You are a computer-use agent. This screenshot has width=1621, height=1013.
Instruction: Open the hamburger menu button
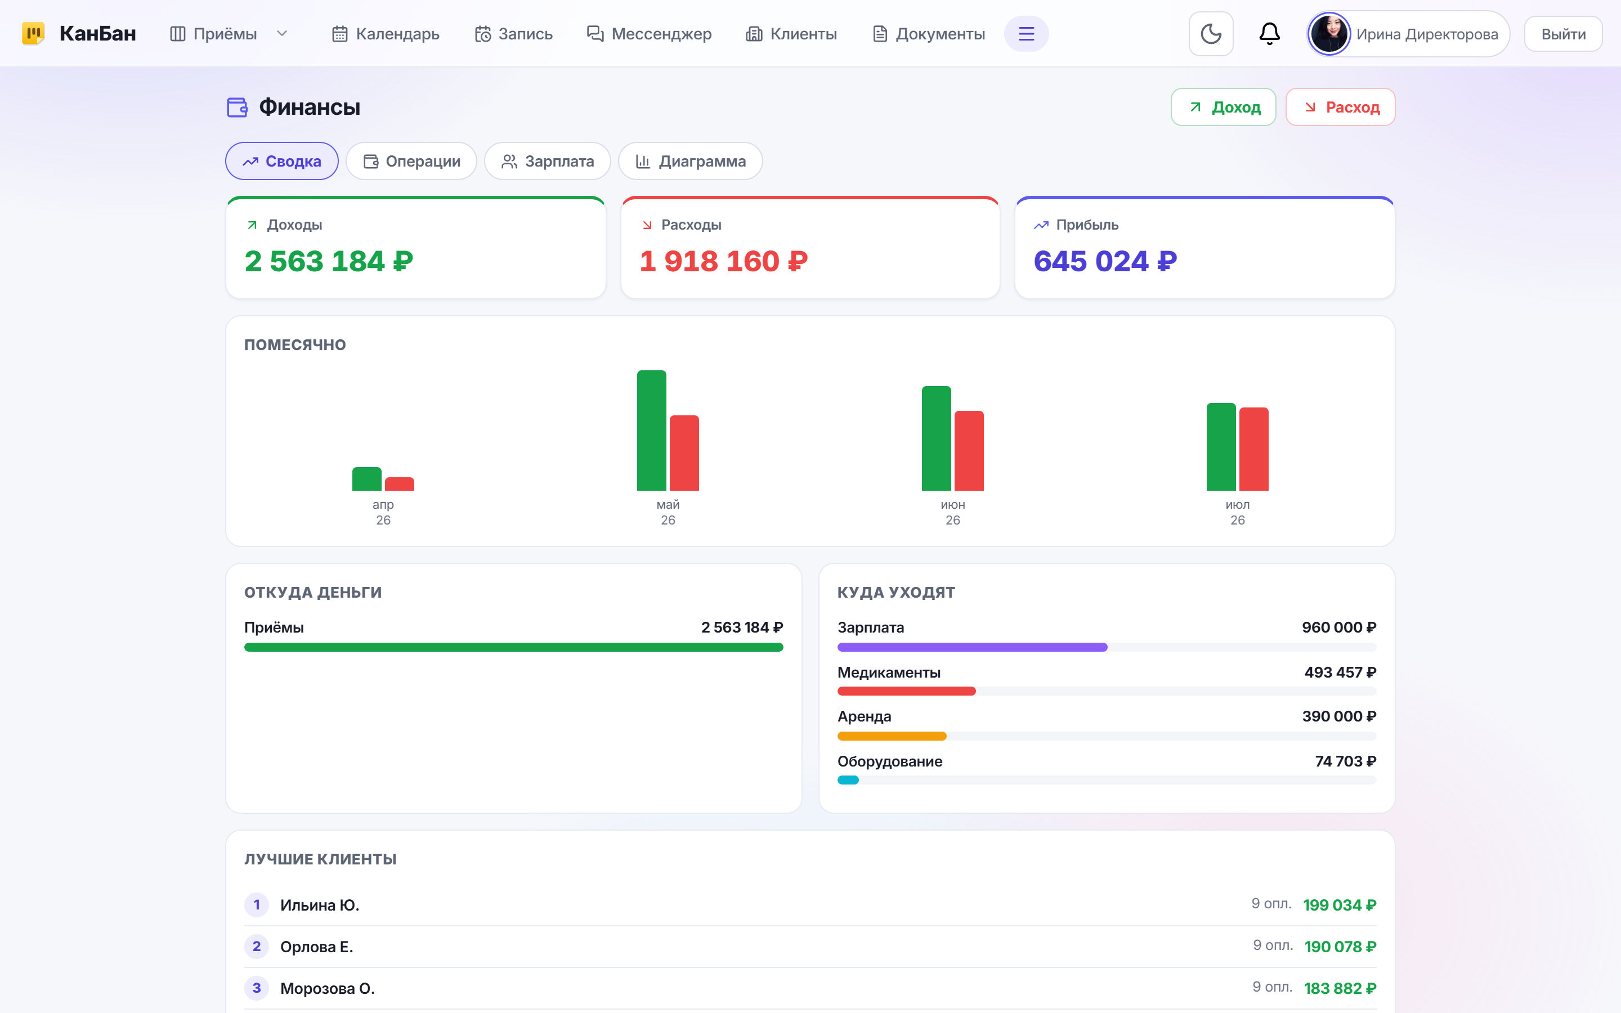(1026, 34)
